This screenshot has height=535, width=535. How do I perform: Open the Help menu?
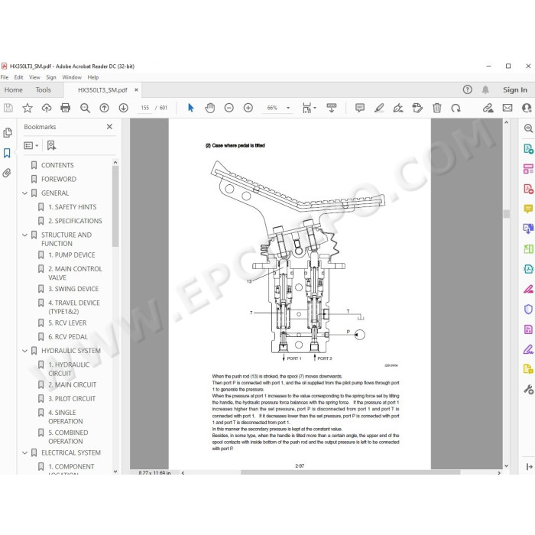(x=92, y=77)
